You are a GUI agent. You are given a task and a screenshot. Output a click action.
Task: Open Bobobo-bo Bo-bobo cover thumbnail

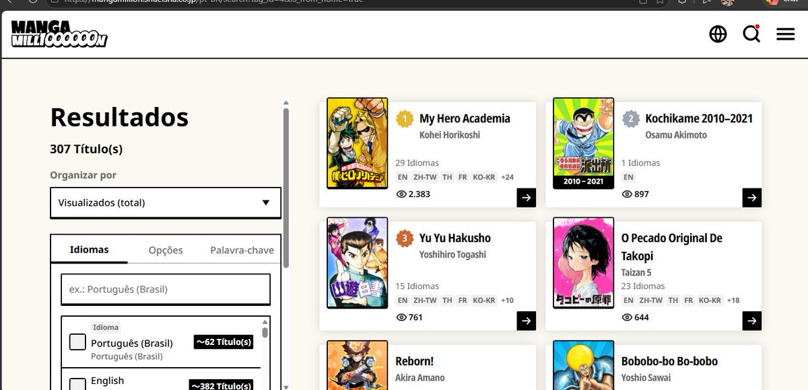tap(583, 365)
